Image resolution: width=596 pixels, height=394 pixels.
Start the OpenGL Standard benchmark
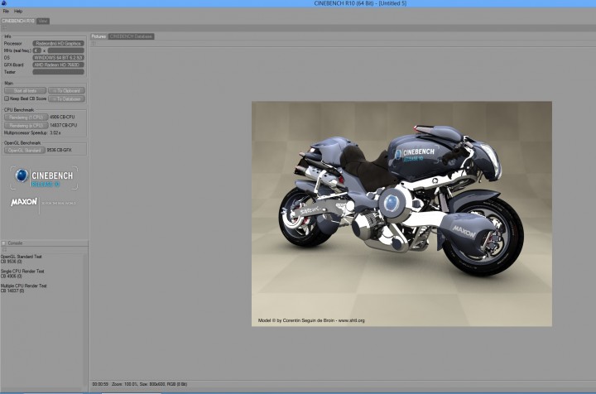tap(25, 150)
